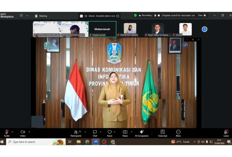This screenshot has width=232, height=157.
Task: Expand the arrow next to Share
Action: point(131,132)
